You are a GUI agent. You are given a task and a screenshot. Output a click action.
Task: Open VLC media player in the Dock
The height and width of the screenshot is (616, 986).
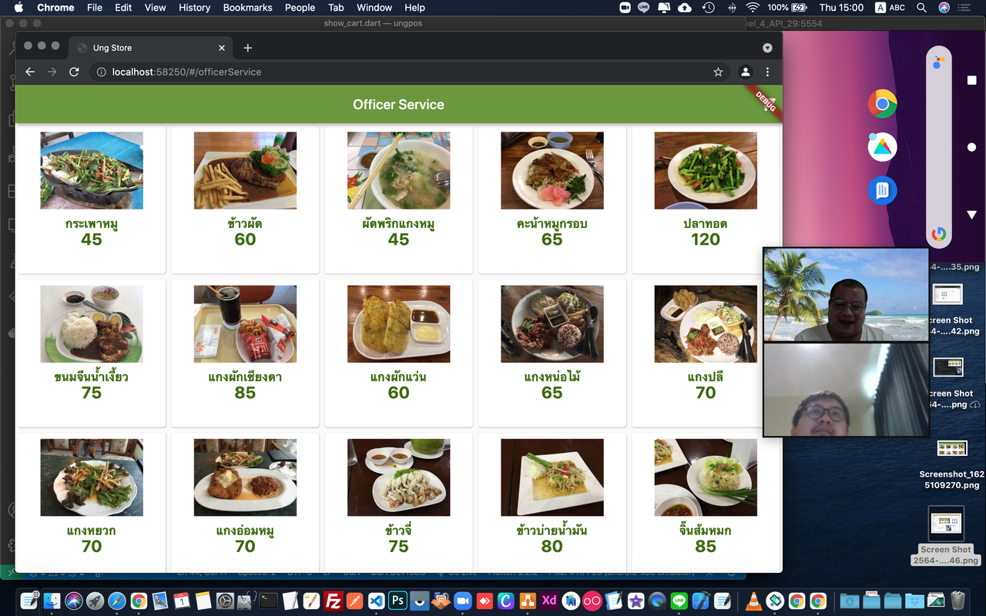pos(753,601)
